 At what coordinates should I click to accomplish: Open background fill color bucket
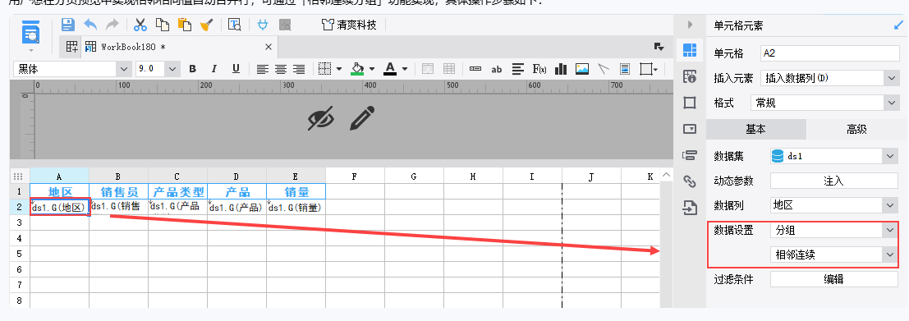358,69
